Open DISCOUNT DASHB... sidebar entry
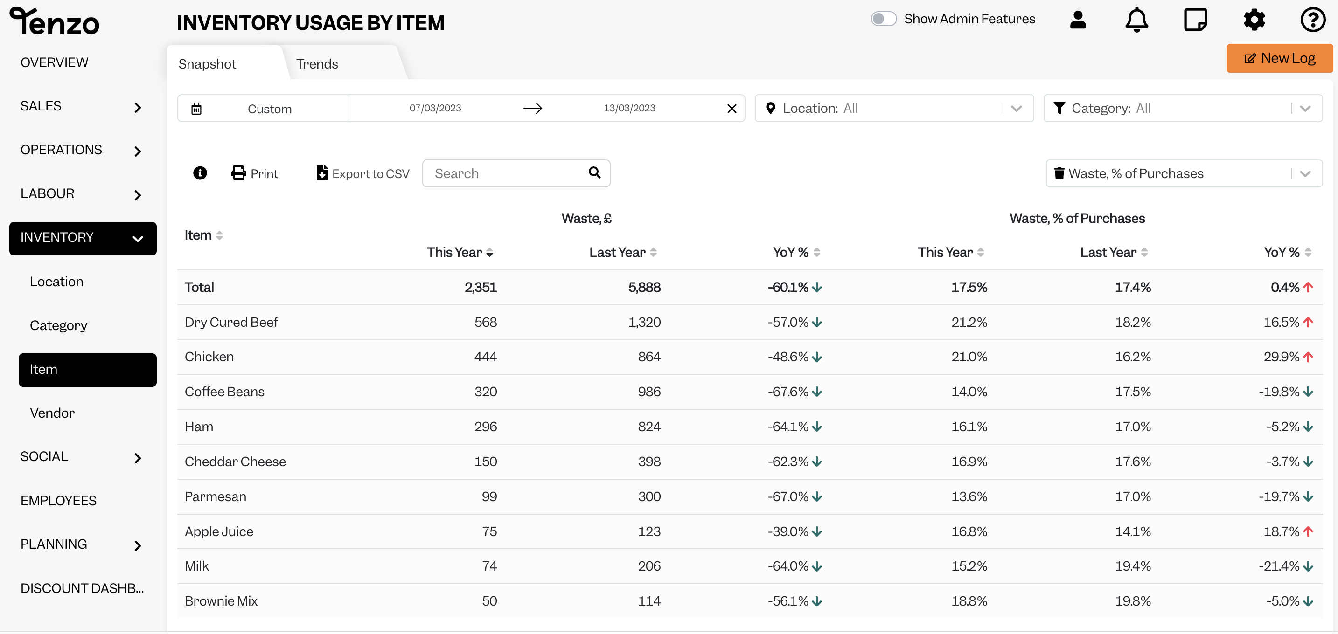Image resolution: width=1338 pixels, height=634 pixels. pyautogui.click(x=82, y=589)
